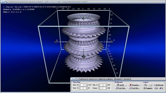Increase Rot. Y with right arrow
Image resolution: width=166 pixels, height=93 pixels.
click(87, 88)
